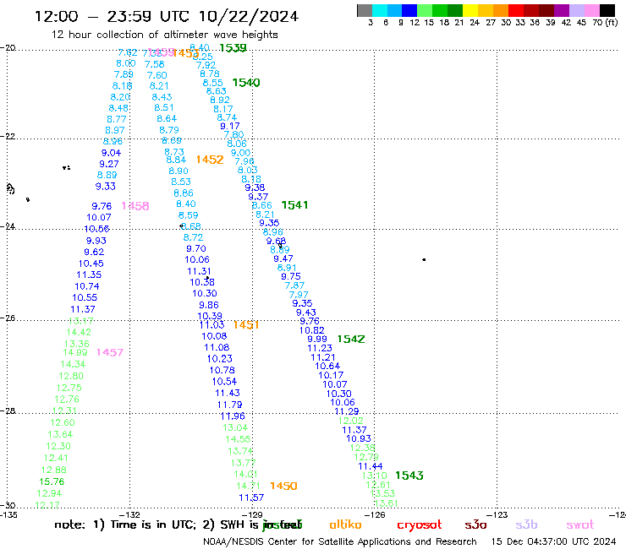Click the '12:00 – 23:59 UTC 10/22/2024' title
The height and width of the screenshot is (549, 626).
(167, 16)
